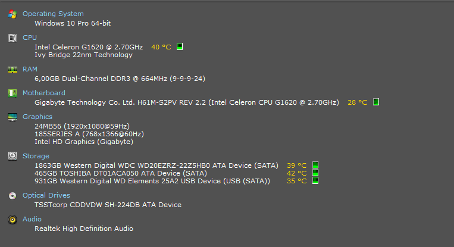The height and width of the screenshot is (247, 454).
Task: Click green indicator beside WD Elements 35 °C
Action: 315,180
